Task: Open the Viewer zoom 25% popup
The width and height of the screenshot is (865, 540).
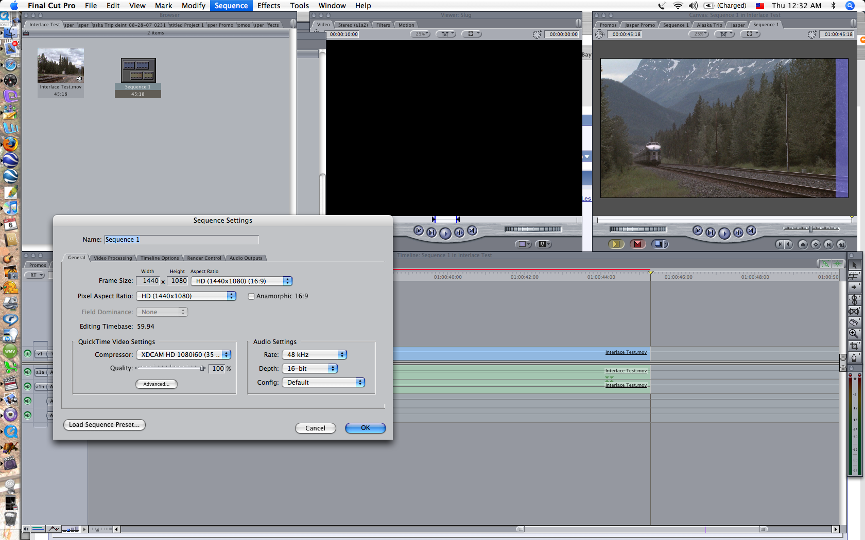Action: pos(421,34)
